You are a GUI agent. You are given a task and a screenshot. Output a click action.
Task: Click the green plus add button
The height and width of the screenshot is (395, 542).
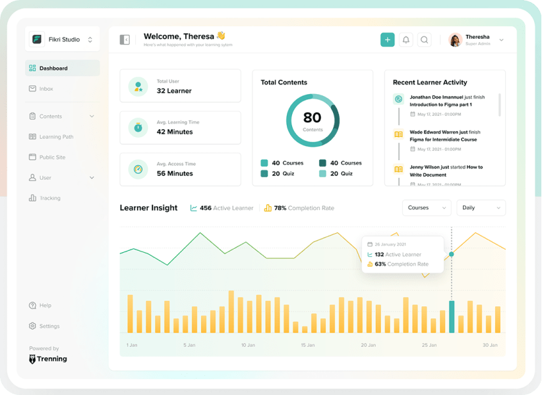coord(387,39)
